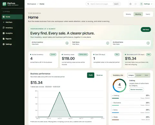Screen dimensions: 155x125
Task: Select Yearly period
Action: tap(148, 14)
